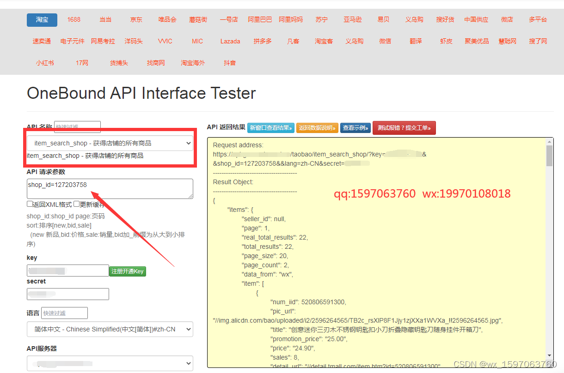This screenshot has width=564, height=373.
Task: Switch to the 阿里妈妈 tab
Action: point(291,19)
